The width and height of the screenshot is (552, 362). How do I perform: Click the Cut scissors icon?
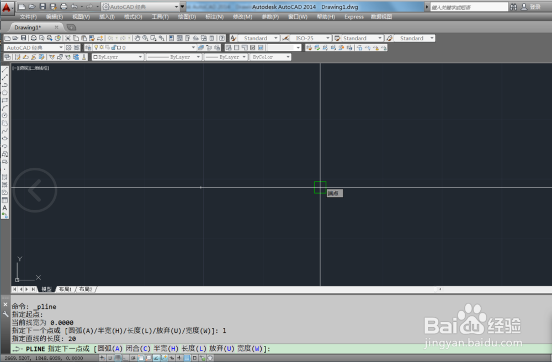[67, 38]
